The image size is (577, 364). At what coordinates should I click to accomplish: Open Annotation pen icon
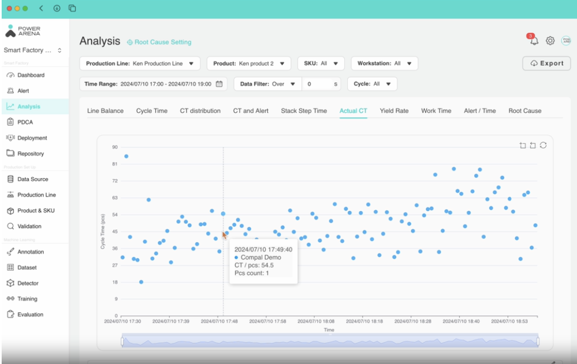pyautogui.click(x=11, y=251)
